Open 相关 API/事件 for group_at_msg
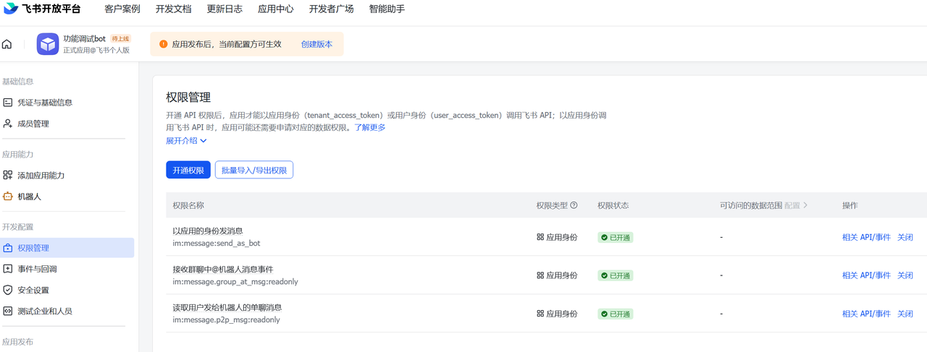 coord(866,275)
